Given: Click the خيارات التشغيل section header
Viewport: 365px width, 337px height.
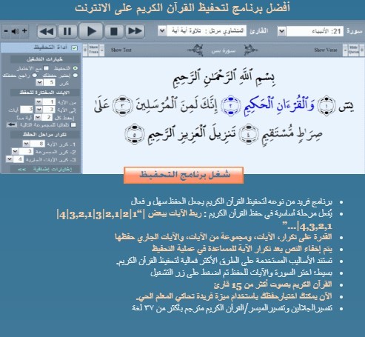Looking at the screenshot, I should point(44,59).
